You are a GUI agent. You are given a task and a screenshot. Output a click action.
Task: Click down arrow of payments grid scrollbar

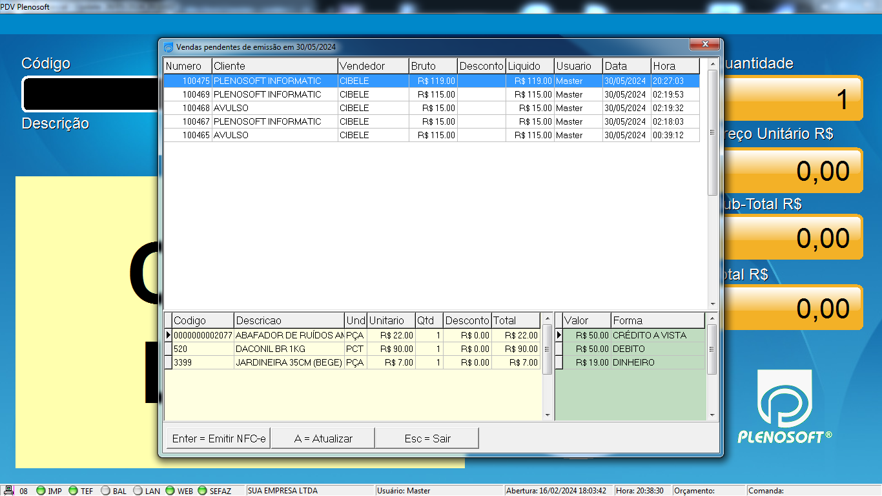coord(713,415)
